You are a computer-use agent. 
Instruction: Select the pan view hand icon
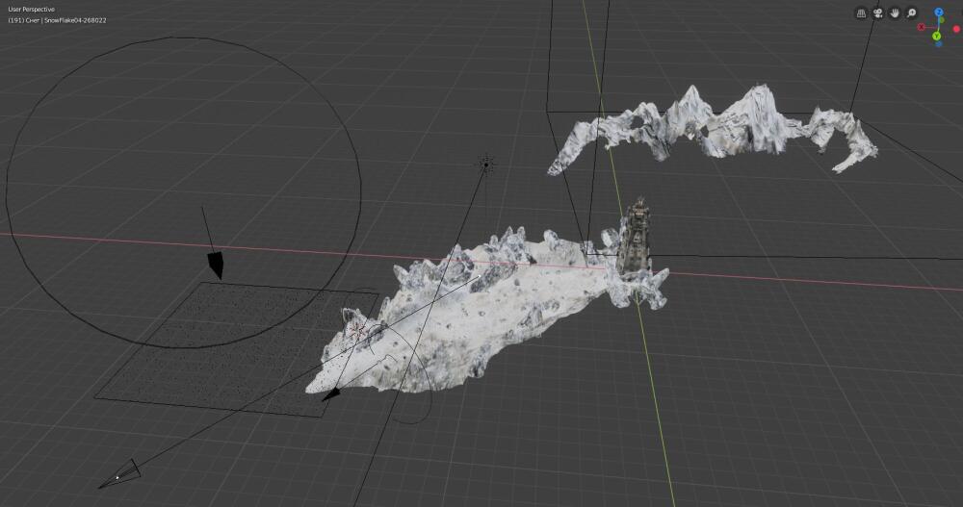895,13
